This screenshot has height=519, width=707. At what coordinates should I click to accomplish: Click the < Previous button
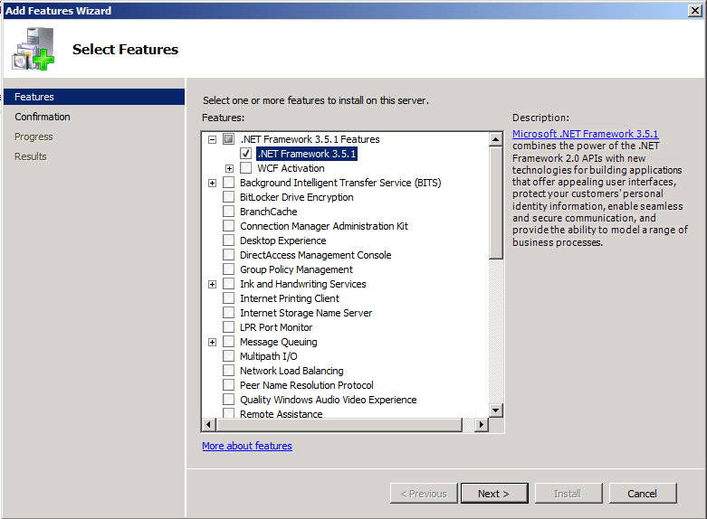click(x=424, y=494)
